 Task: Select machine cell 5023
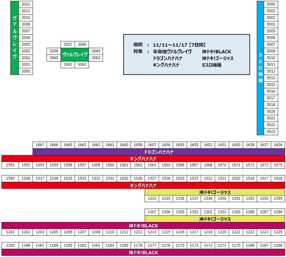271,132
